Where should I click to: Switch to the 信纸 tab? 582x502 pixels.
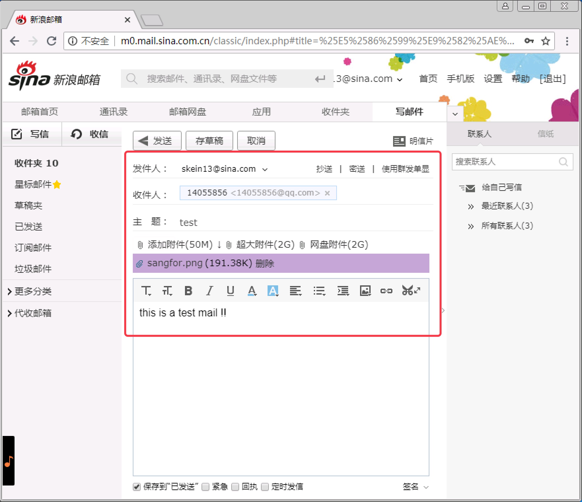[x=546, y=134]
